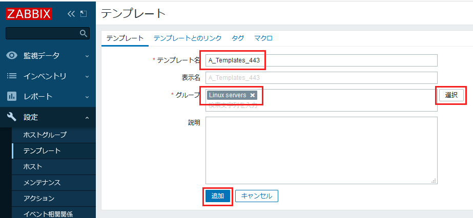The width and height of the screenshot is (473, 218).
Task: Click inside the 説明 text area
Action: [321, 150]
